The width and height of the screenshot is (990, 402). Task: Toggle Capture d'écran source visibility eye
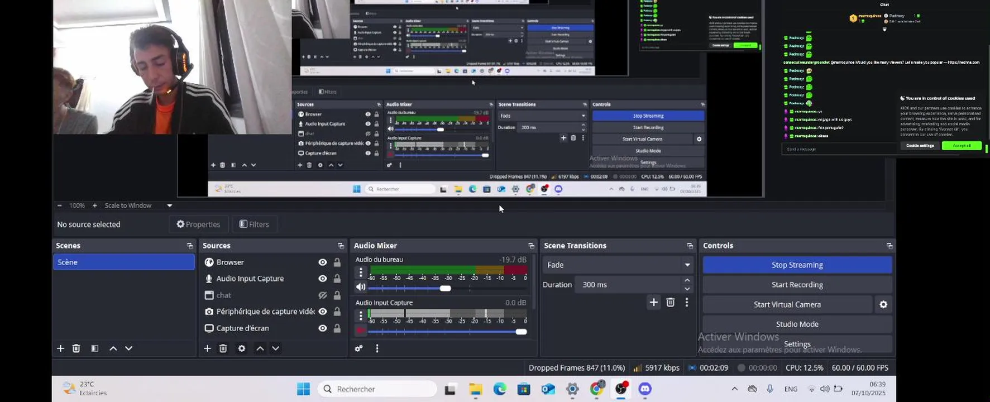coord(323,328)
